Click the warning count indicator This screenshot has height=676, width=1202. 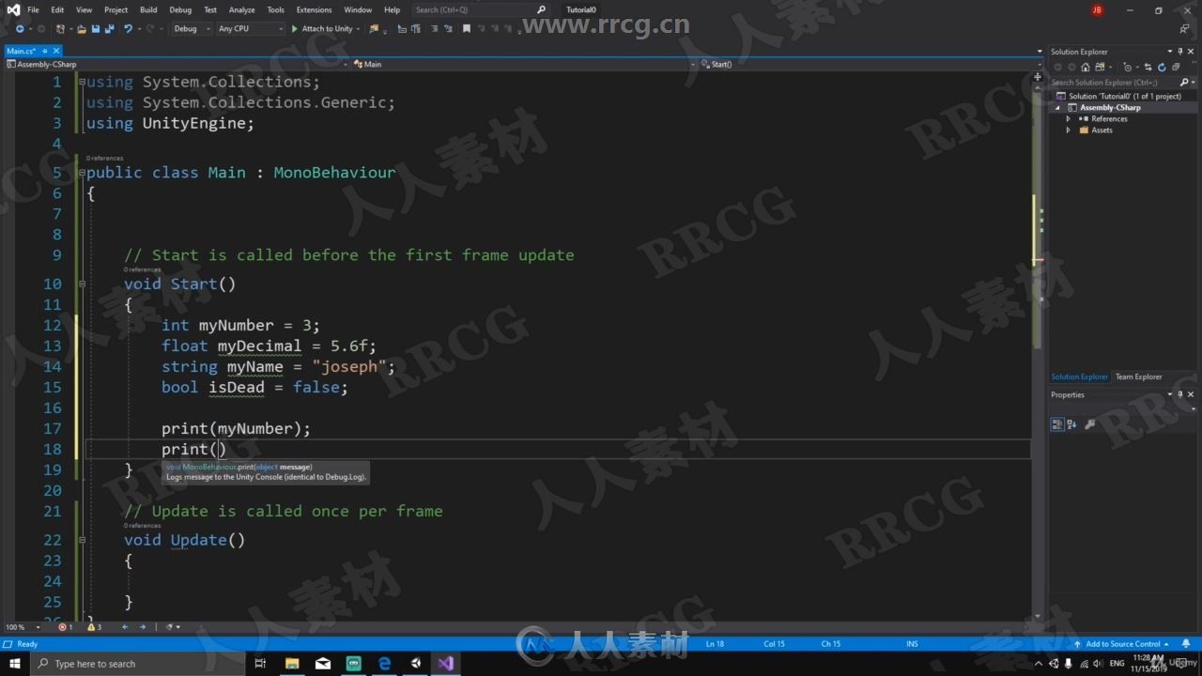(x=94, y=627)
